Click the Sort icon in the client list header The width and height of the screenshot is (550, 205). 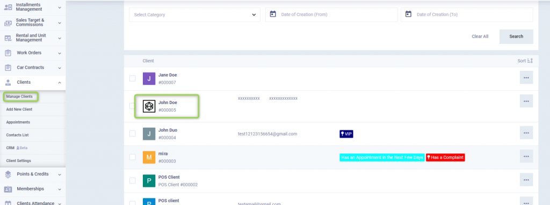coord(530,61)
